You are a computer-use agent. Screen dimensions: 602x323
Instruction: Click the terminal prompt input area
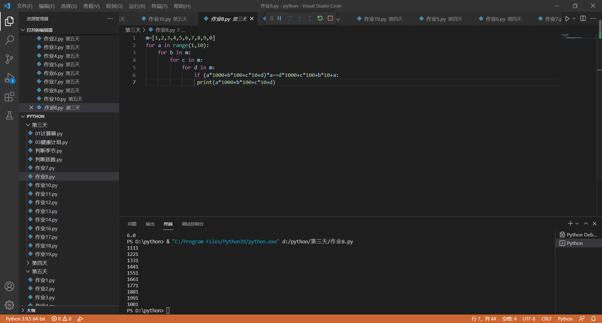(168, 310)
